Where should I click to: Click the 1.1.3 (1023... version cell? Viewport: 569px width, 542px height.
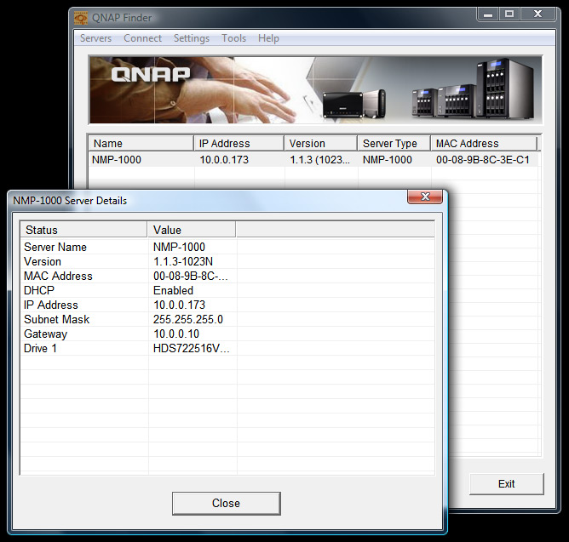point(319,159)
